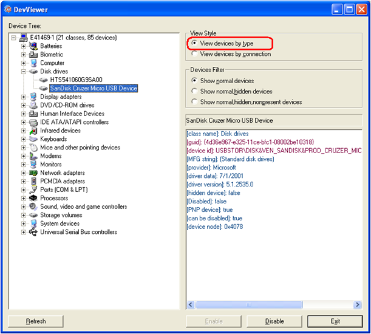Screen dimensions: 371x334
Task: Click the [provider]: Microsoft line
Action: (211, 168)
